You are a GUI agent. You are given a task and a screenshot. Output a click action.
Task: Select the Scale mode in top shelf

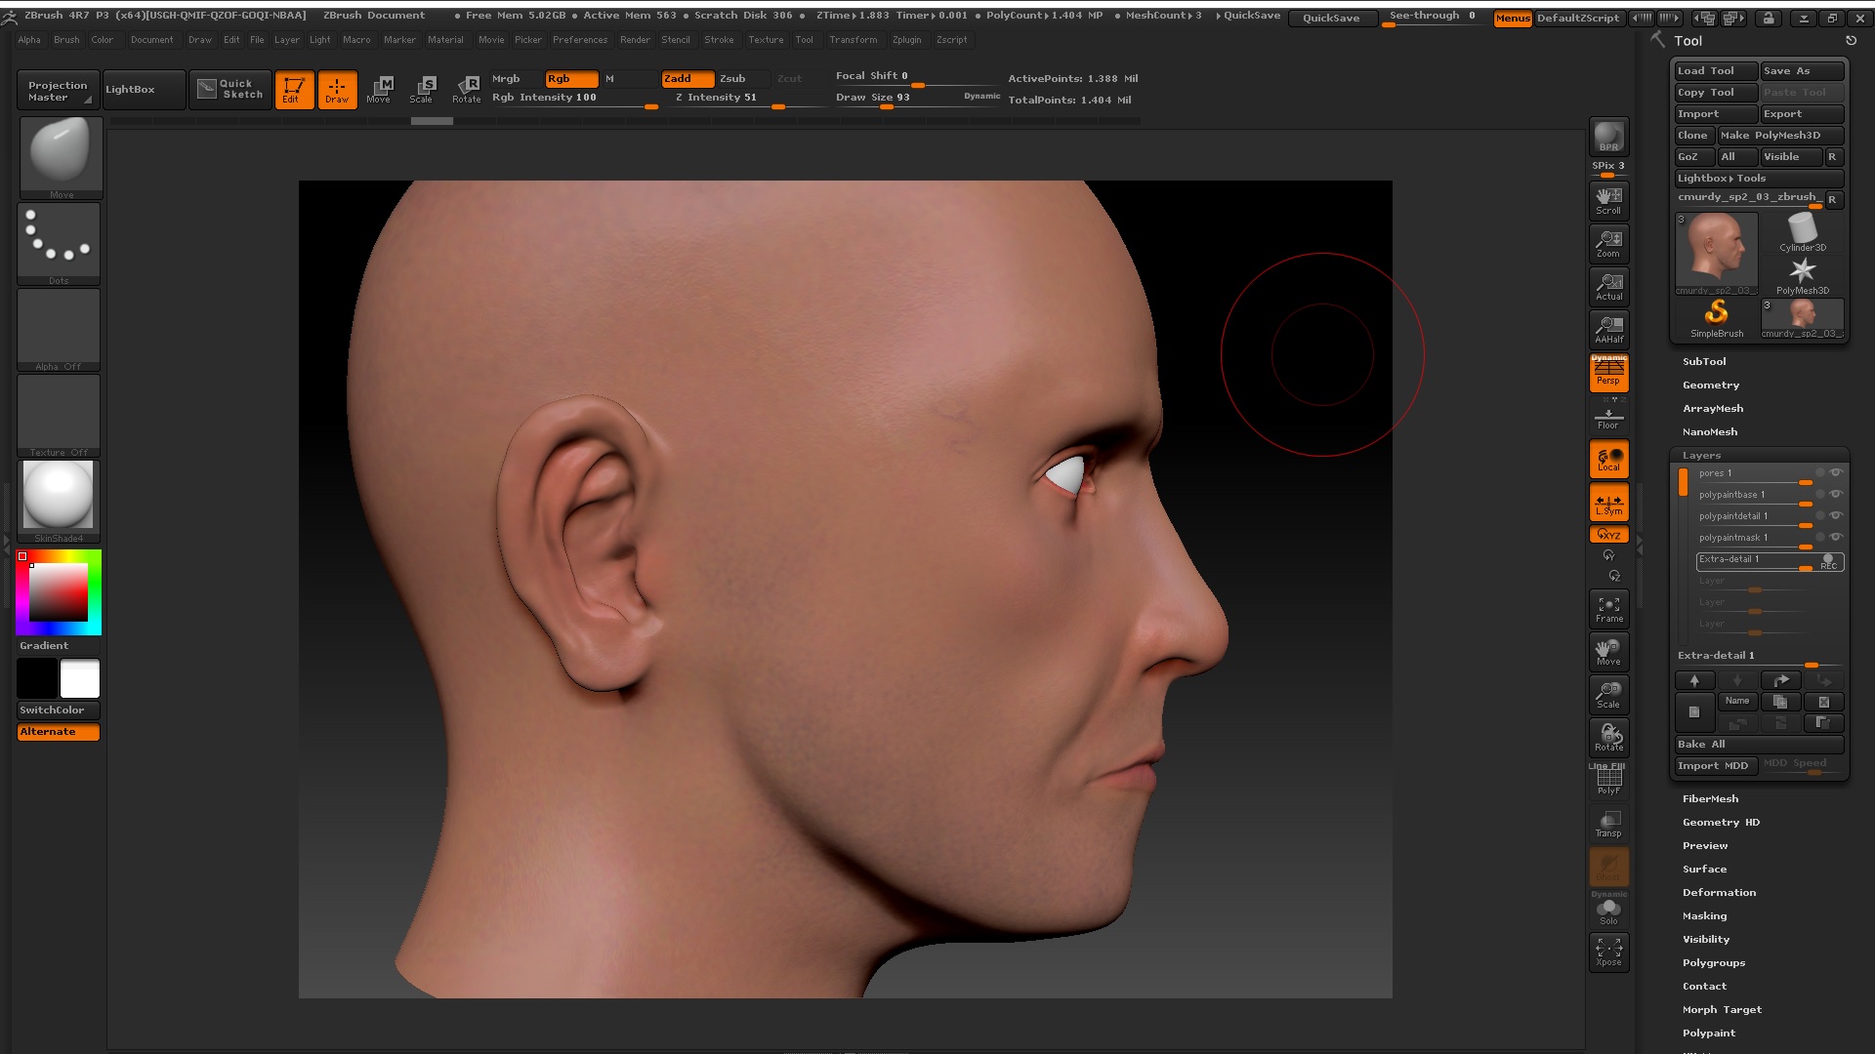(422, 89)
